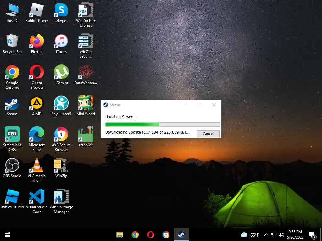Open the DataWagon shortcut
Viewport: 322px width, 241px height.
pos(86,75)
